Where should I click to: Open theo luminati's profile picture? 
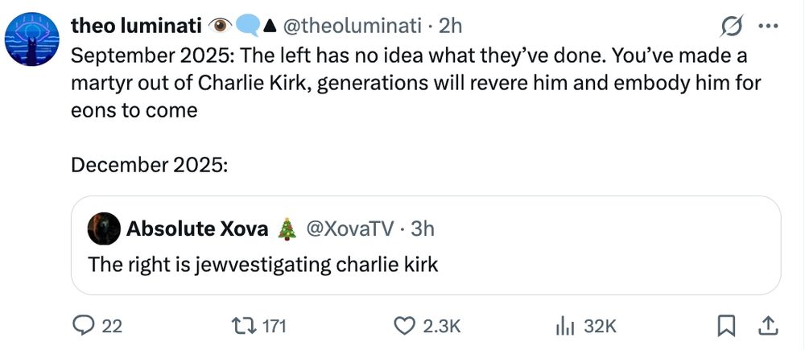click(32, 39)
